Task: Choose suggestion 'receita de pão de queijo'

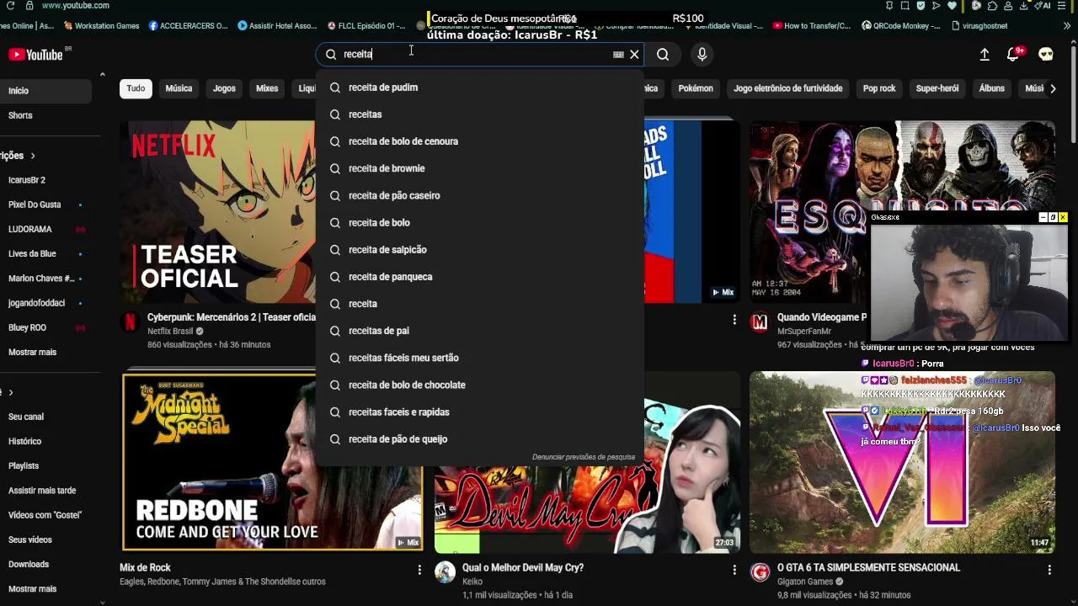Action: (479, 439)
